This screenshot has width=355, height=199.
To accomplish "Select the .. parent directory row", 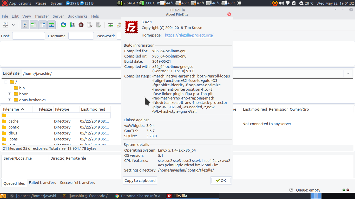I will (56, 115).
